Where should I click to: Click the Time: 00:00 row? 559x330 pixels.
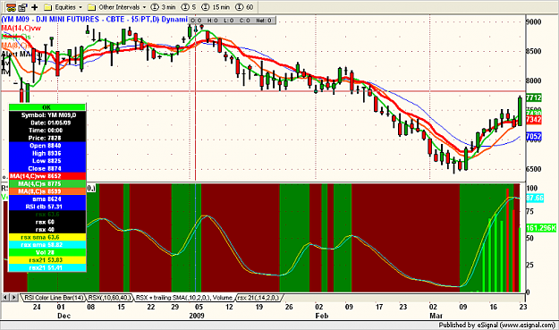point(47,130)
